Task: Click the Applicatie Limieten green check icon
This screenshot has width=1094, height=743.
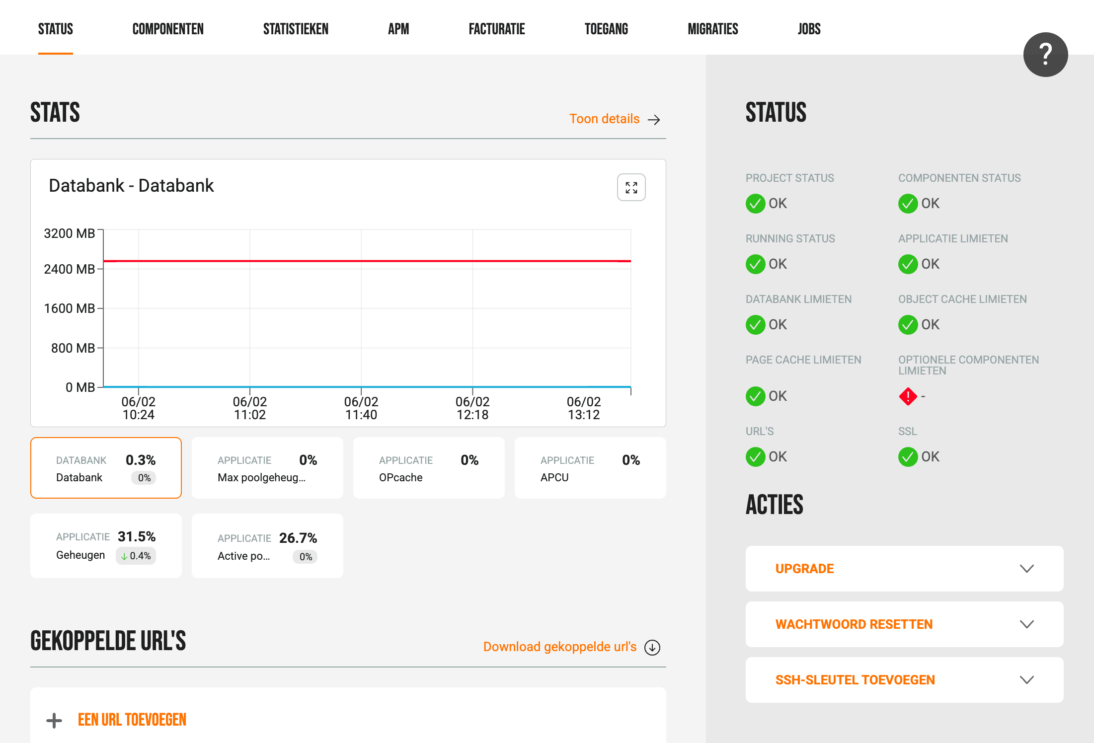Action: pyautogui.click(x=908, y=264)
